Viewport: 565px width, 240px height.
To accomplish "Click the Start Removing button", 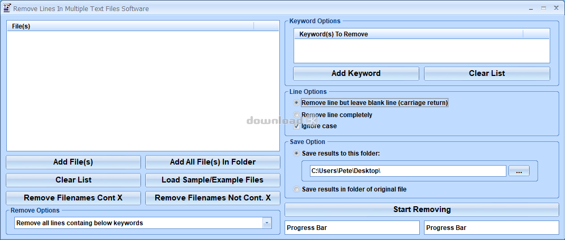I will 421,209.
